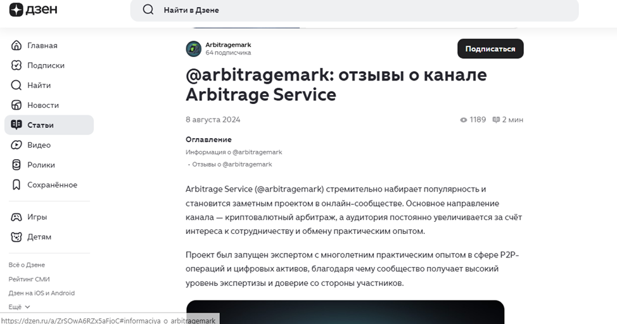This screenshot has width=617, height=324.
Task: Click the Новости sidebar icon
Action: pos(16,105)
